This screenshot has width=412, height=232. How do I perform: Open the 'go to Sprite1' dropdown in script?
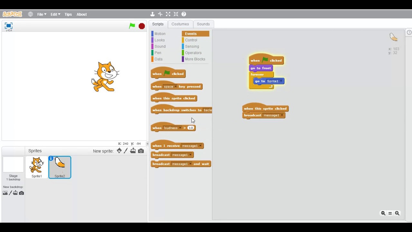[281, 81]
